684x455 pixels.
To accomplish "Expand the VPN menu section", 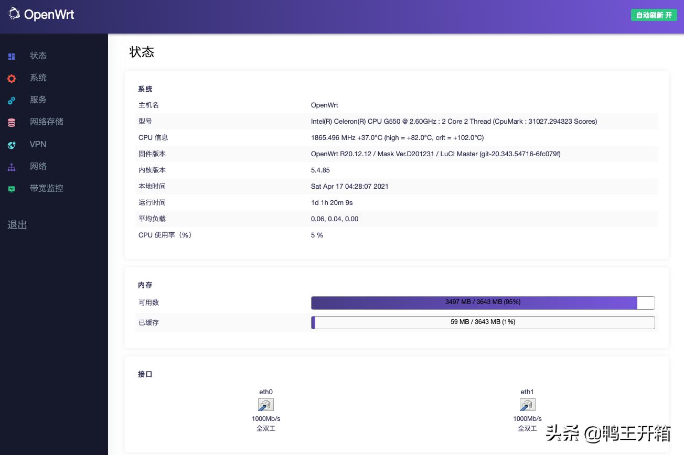I will point(38,145).
